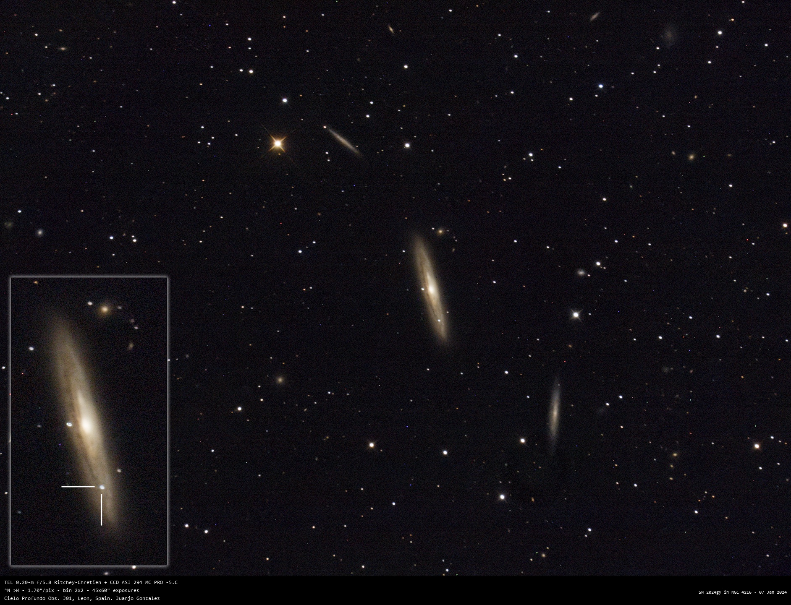
Task: Click the small orange galaxy atop the inset
Action: tap(105, 310)
